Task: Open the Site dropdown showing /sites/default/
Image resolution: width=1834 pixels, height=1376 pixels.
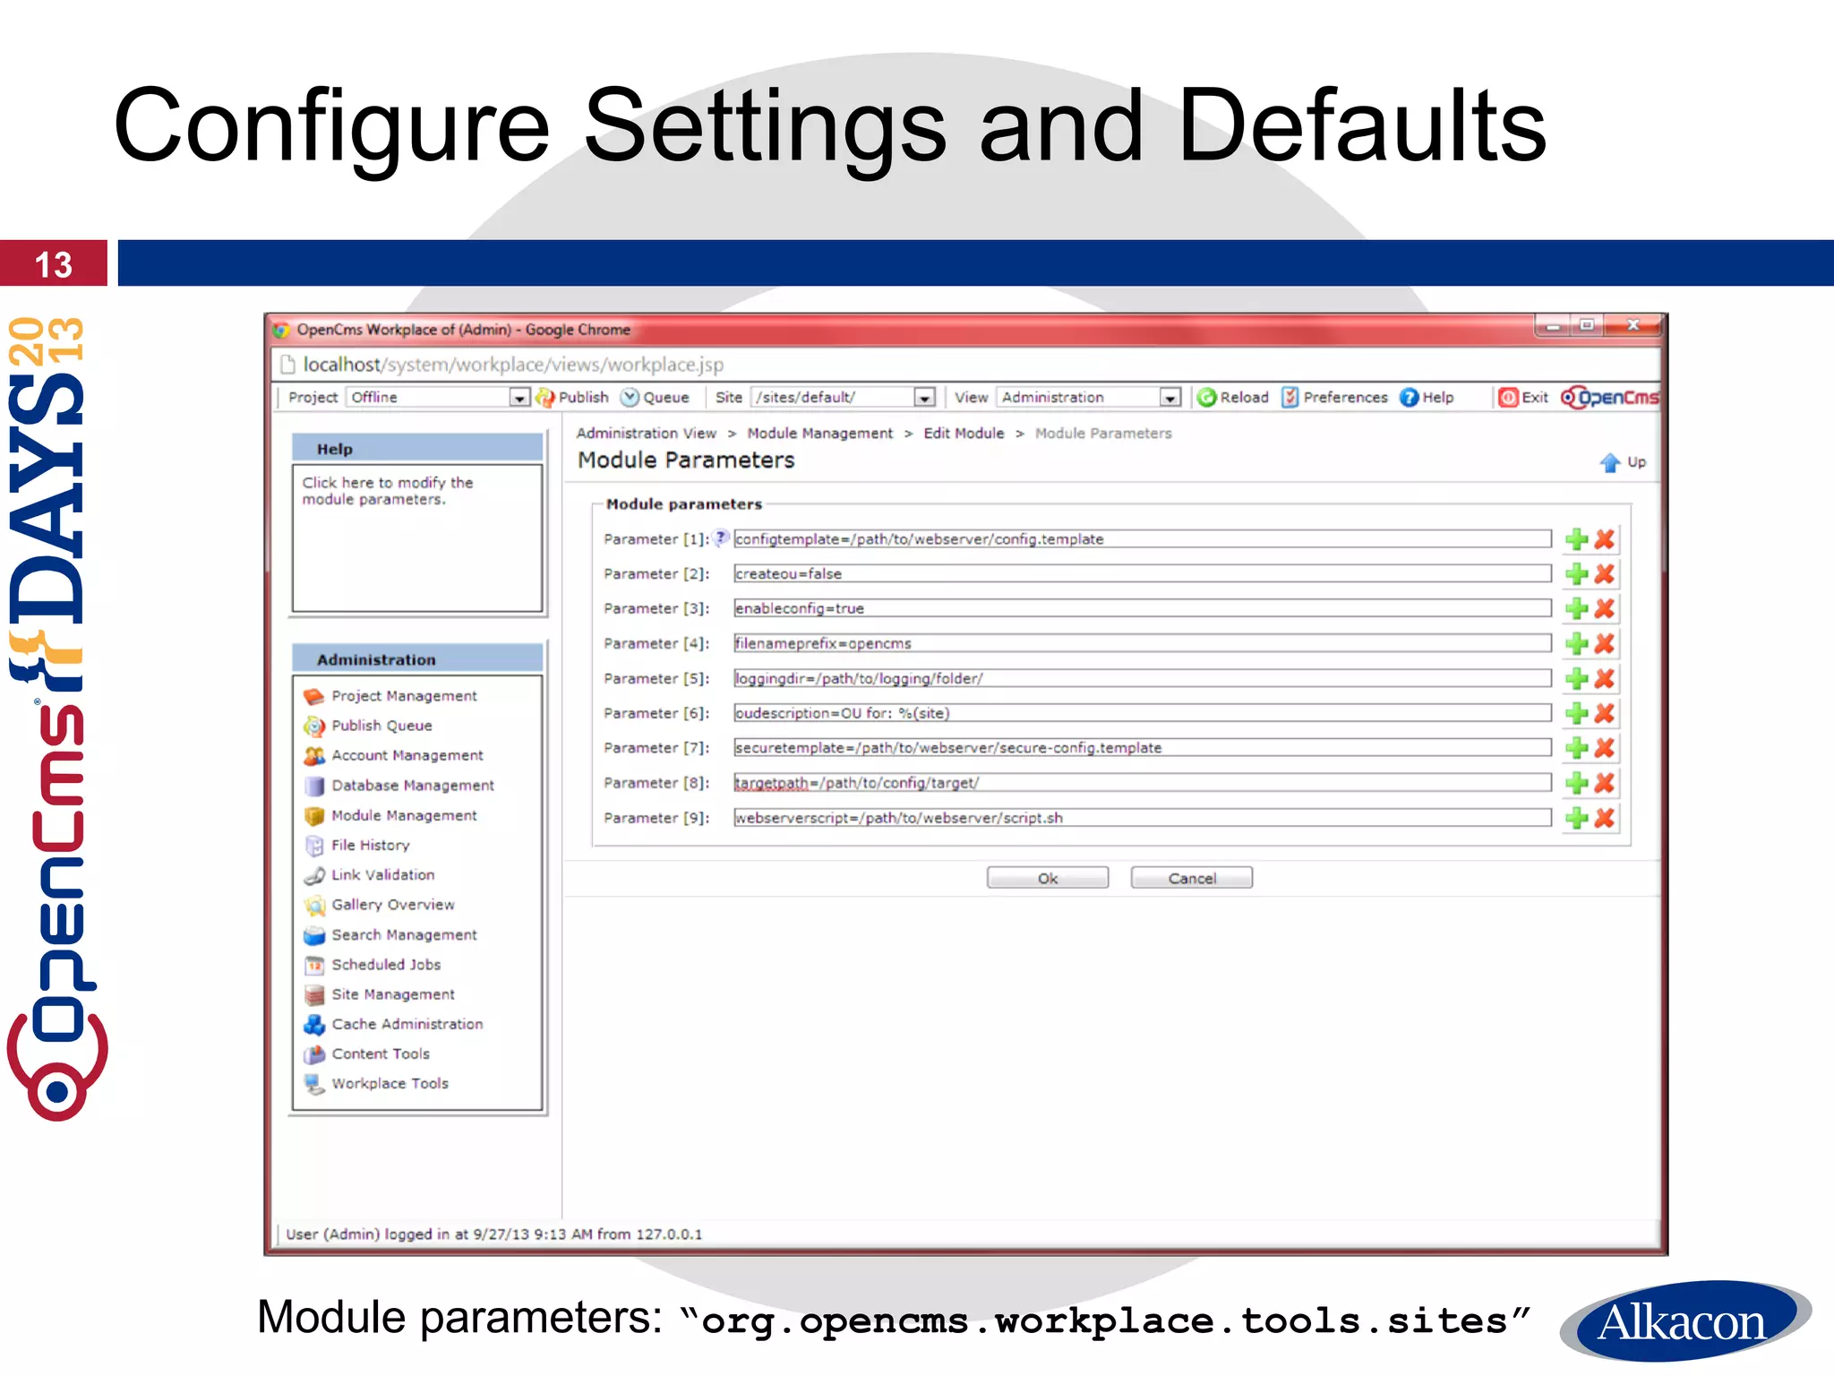Action: click(844, 397)
